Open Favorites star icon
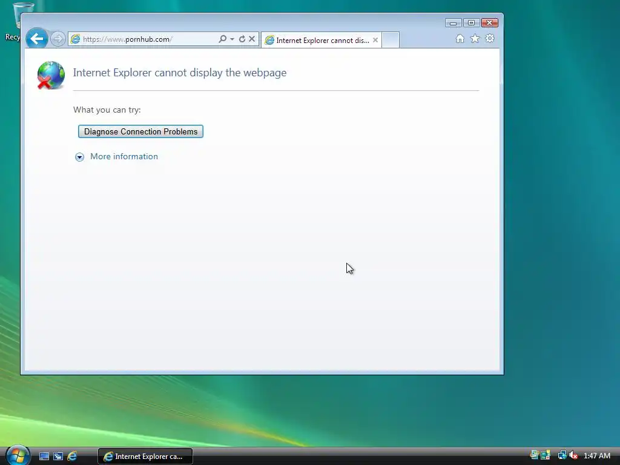This screenshot has width=620, height=465. 475,38
